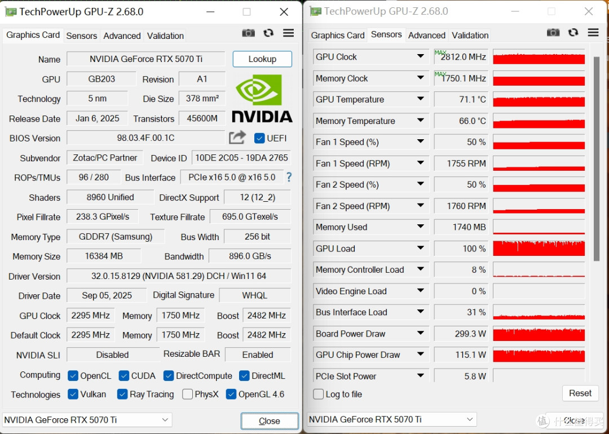This screenshot has width=609, height=434.
Task: Toggle the OpenGL 4.6 checkbox
Action: 231,394
